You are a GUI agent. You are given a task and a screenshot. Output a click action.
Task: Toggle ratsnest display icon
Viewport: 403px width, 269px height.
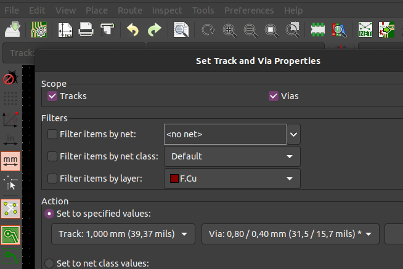(10, 209)
